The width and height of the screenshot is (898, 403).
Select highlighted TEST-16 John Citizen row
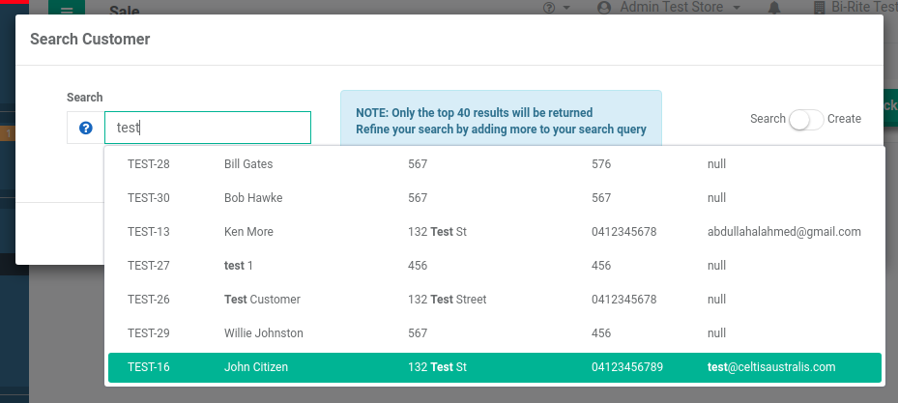point(494,367)
